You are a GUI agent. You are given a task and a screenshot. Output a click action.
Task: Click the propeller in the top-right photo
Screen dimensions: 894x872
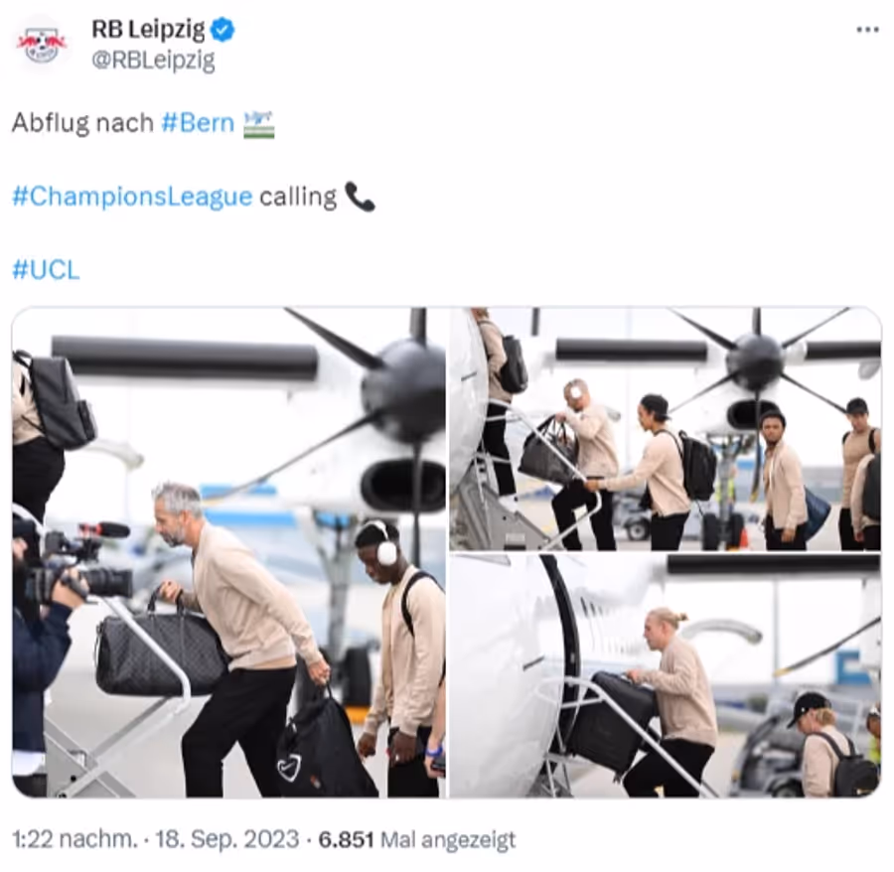point(757,354)
